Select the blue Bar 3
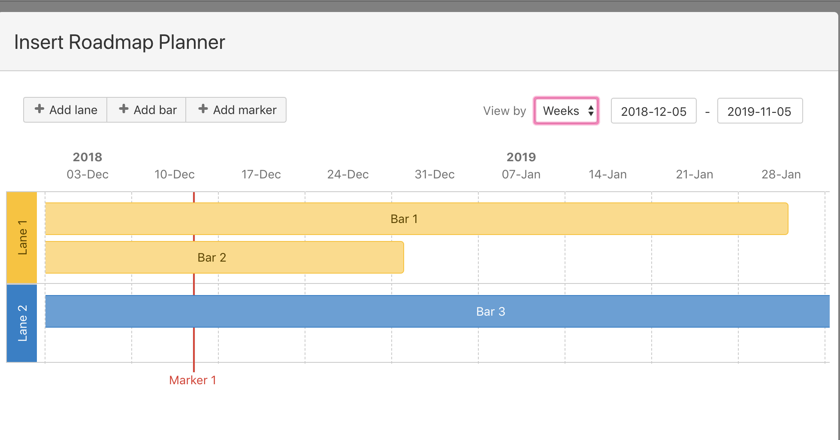Screen dimensions: 840x440 tap(437, 311)
